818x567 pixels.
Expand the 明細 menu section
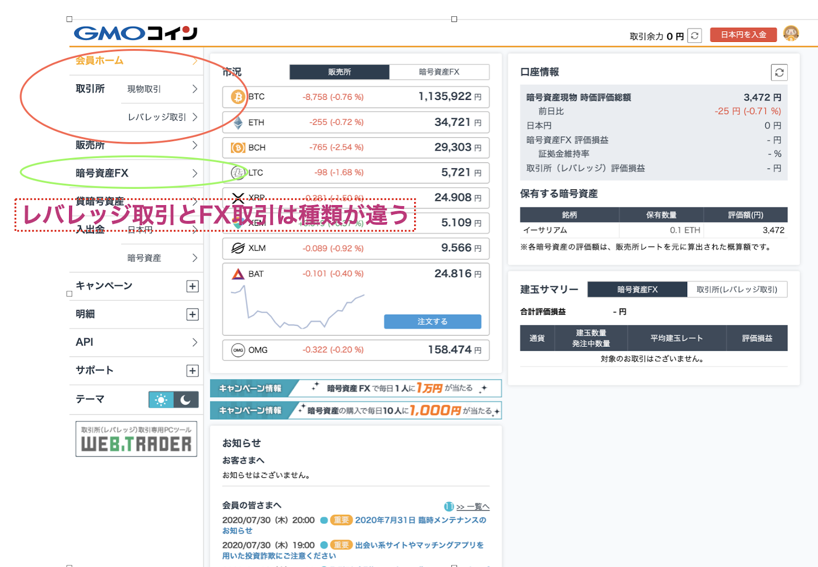pyautogui.click(x=192, y=314)
